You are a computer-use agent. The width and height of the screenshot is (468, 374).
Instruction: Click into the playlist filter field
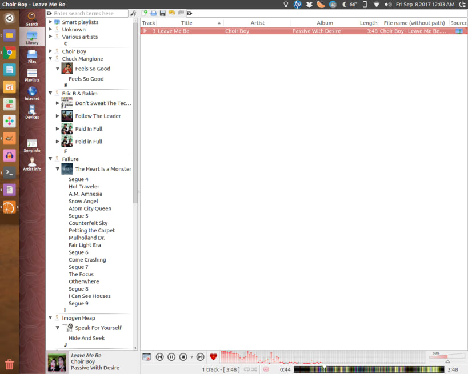coord(326,13)
